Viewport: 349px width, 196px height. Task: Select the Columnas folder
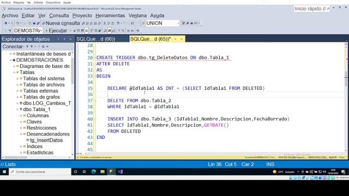pyautogui.click(x=38, y=115)
